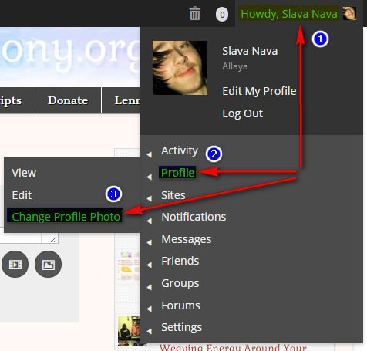Screen dimensions: 367x351
Task: Open the Messages menu item
Action: 187,239
